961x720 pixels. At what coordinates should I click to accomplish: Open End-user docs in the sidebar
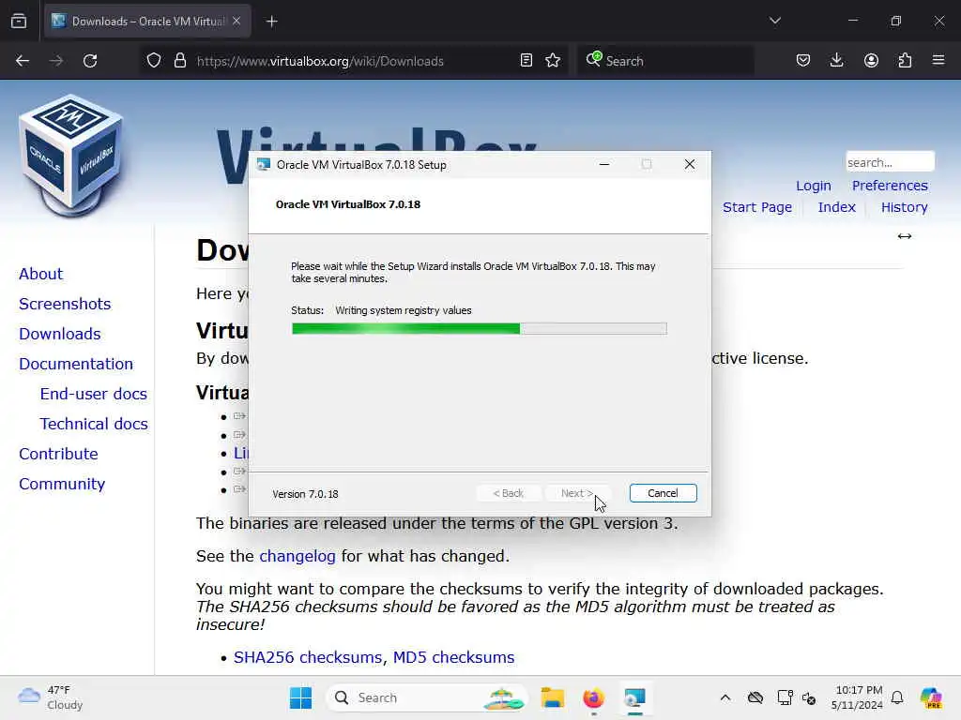click(94, 394)
